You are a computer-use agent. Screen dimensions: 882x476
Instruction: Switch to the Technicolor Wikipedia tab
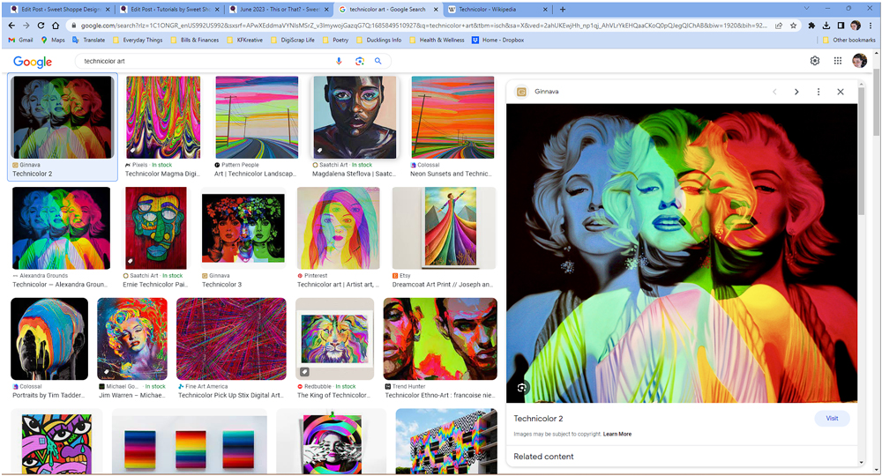pos(497,10)
